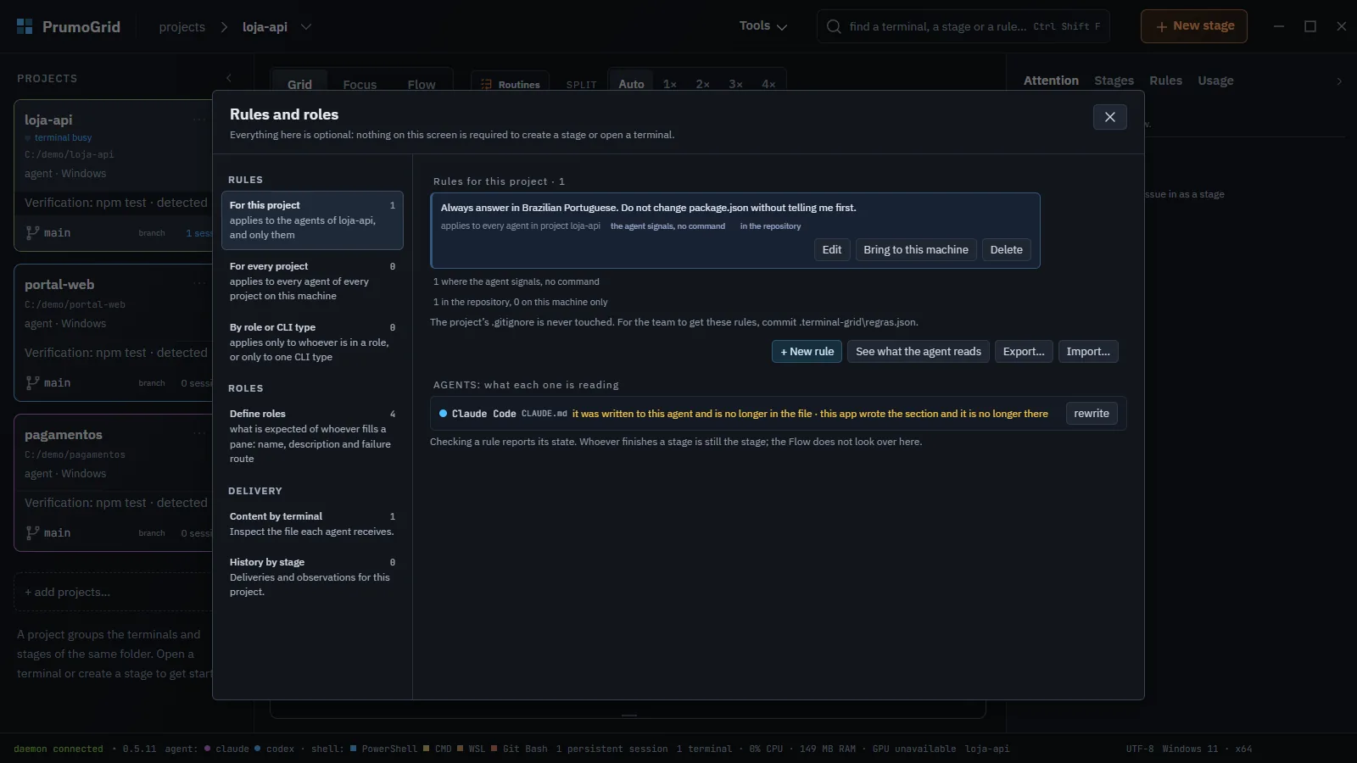
Task: Click the UTF-8 encoding status entry
Action: (x=1140, y=749)
